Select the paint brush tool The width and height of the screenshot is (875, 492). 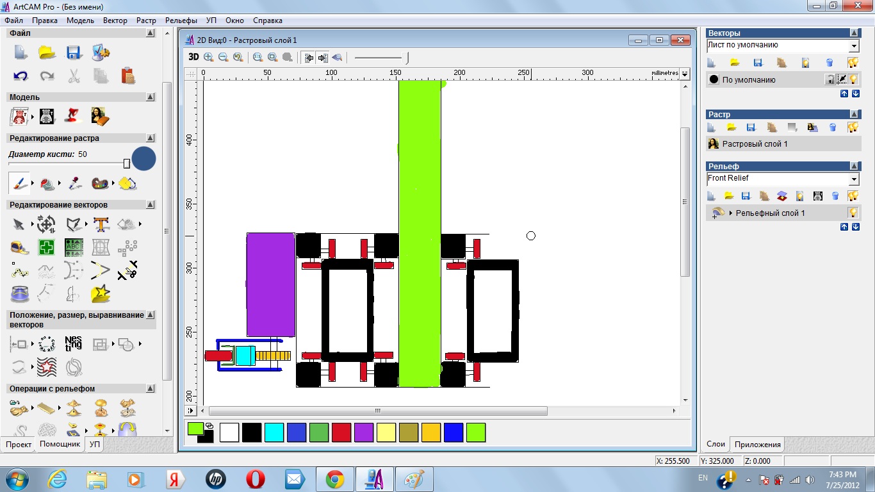point(19,184)
